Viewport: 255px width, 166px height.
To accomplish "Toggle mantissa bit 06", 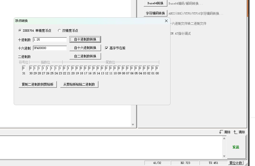I will tap(132, 68).
